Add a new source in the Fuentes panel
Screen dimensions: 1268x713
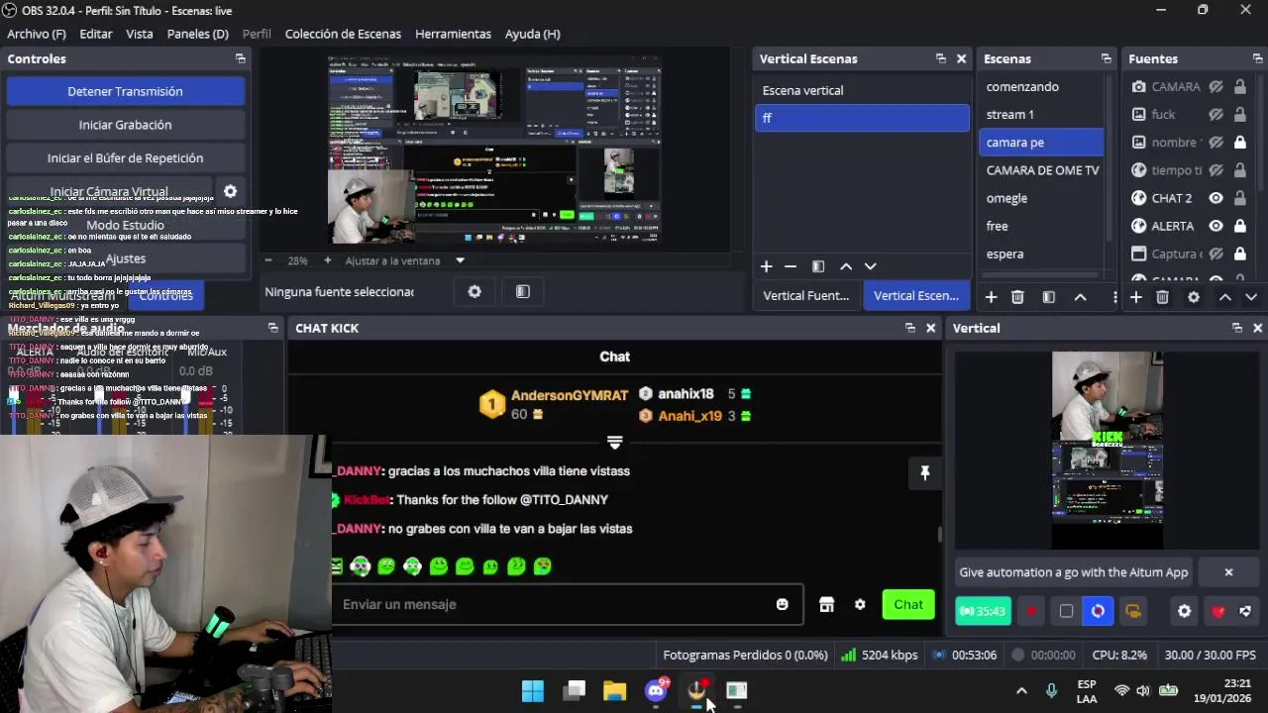click(x=1136, y=297)
